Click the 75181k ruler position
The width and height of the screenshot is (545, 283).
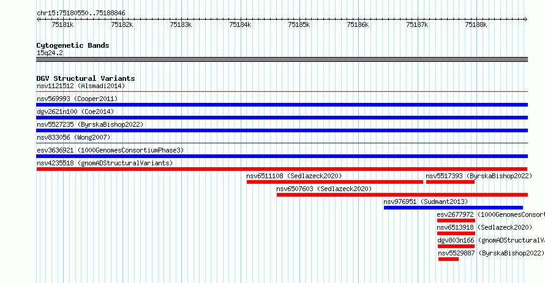(x=62, y=25)
